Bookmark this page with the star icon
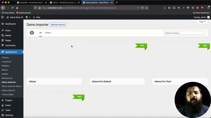The width and height of the screenshot is (211, 118). [x=146, y=8]
